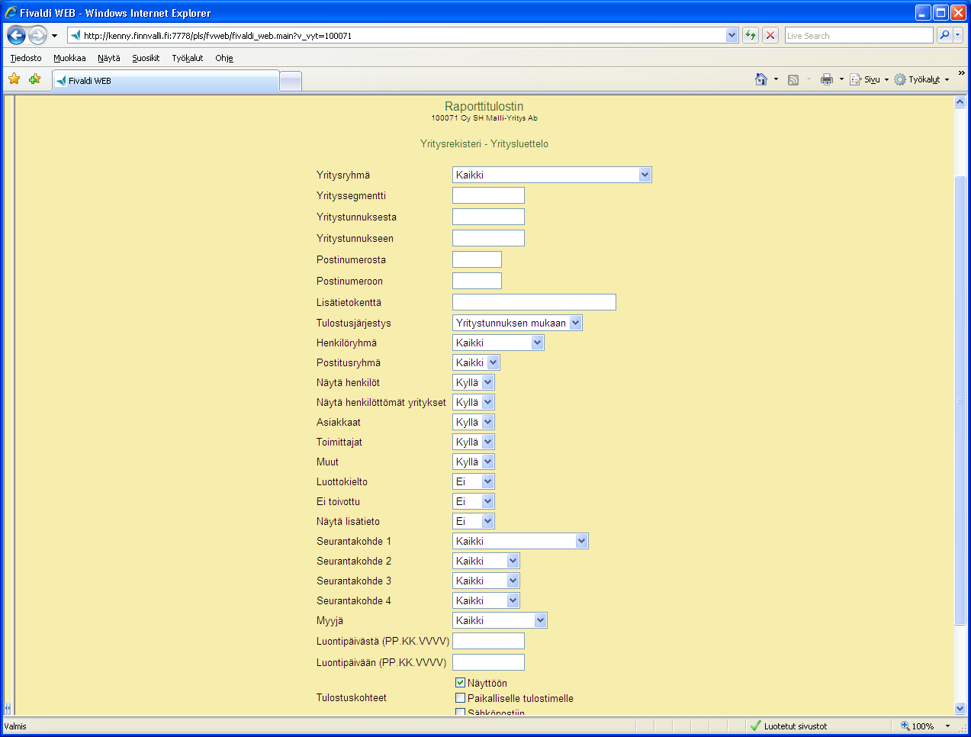Image resolution: width=971 pixels, height=737 pixels.
Task: Click the RSS feeds icon
Action: [x=793, y=79]
